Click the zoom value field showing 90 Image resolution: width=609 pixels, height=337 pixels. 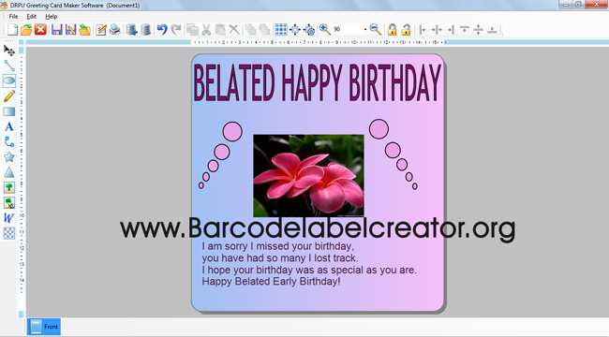[348, 30]
